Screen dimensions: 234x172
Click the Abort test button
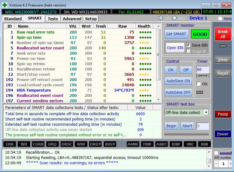tap(187, 126)
